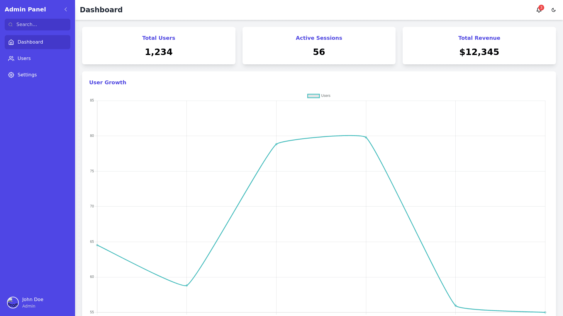Click chart data point near 80

coord(366,137)
